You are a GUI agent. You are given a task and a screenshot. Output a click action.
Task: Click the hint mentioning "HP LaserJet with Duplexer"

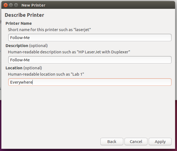click(x=69, y=52)
